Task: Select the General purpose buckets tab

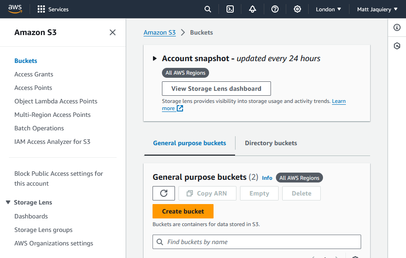Action: [x=189, y=143]
